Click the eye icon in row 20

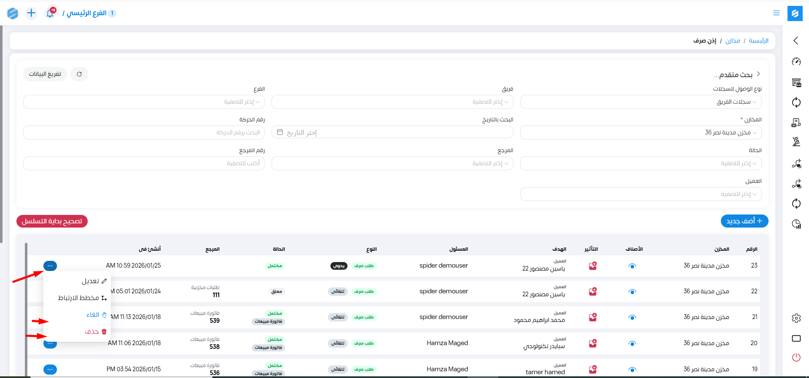[x=632, y=343]
